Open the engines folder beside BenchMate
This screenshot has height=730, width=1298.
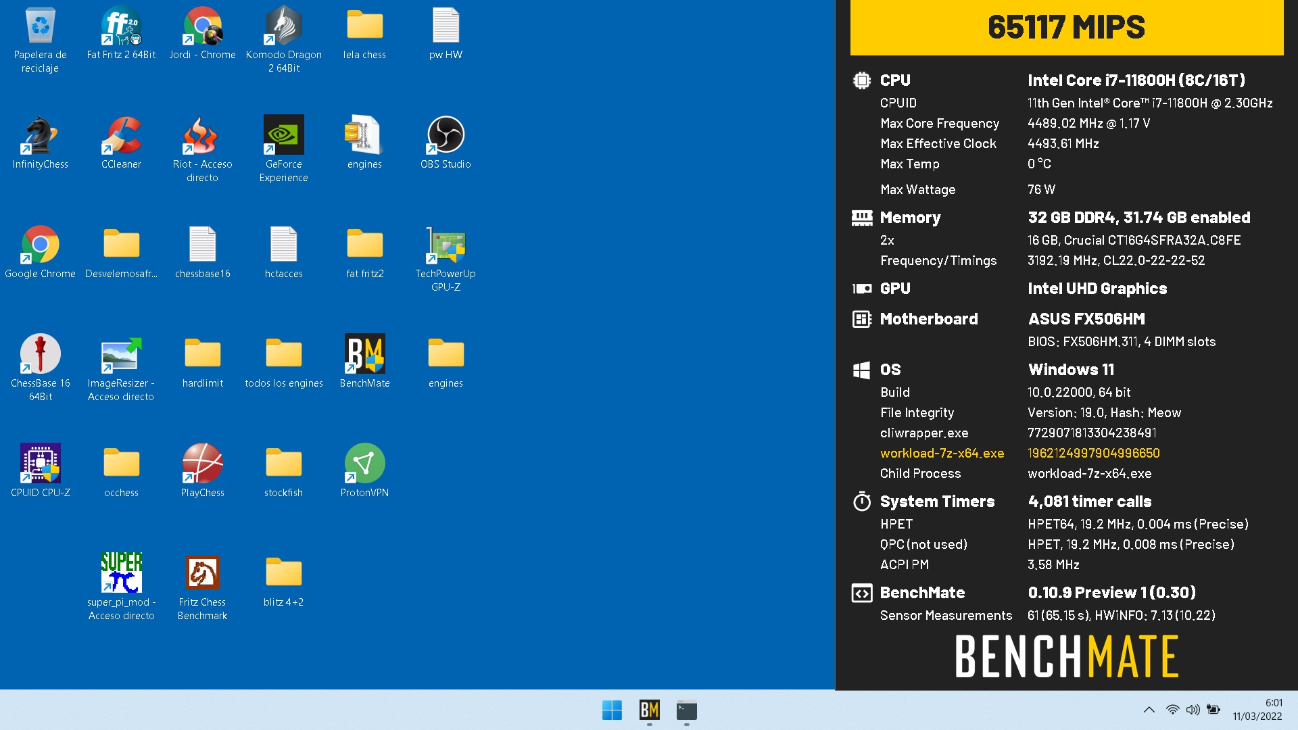tap(446, 361)
